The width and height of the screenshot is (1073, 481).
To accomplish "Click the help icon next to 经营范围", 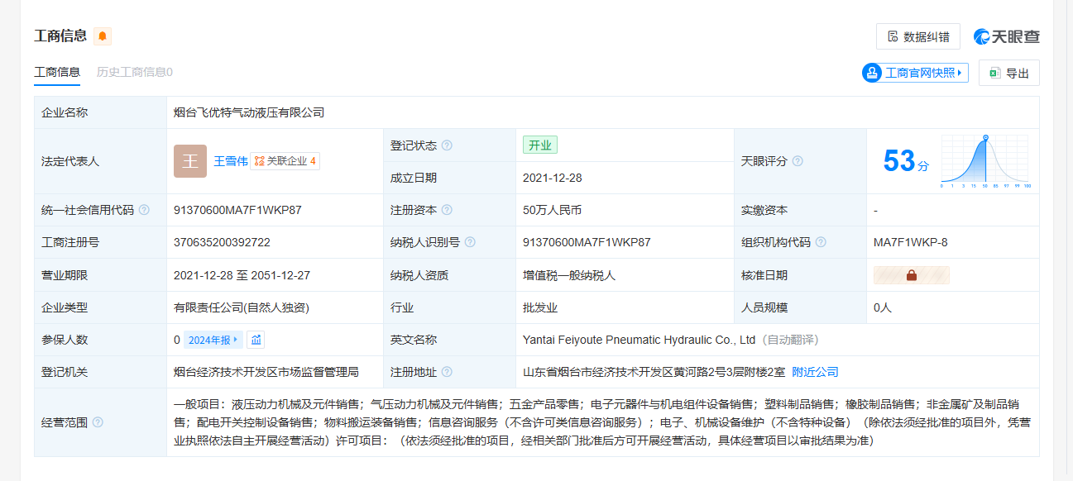I will (x=98, y=422).
